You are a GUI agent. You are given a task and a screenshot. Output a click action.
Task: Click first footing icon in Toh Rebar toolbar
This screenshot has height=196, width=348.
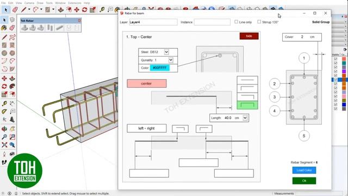[24, 28]
